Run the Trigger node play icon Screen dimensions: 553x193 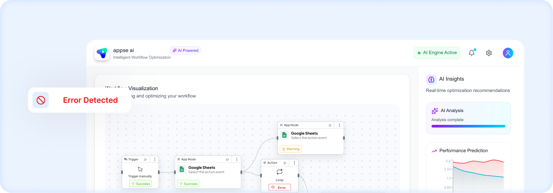146,159
